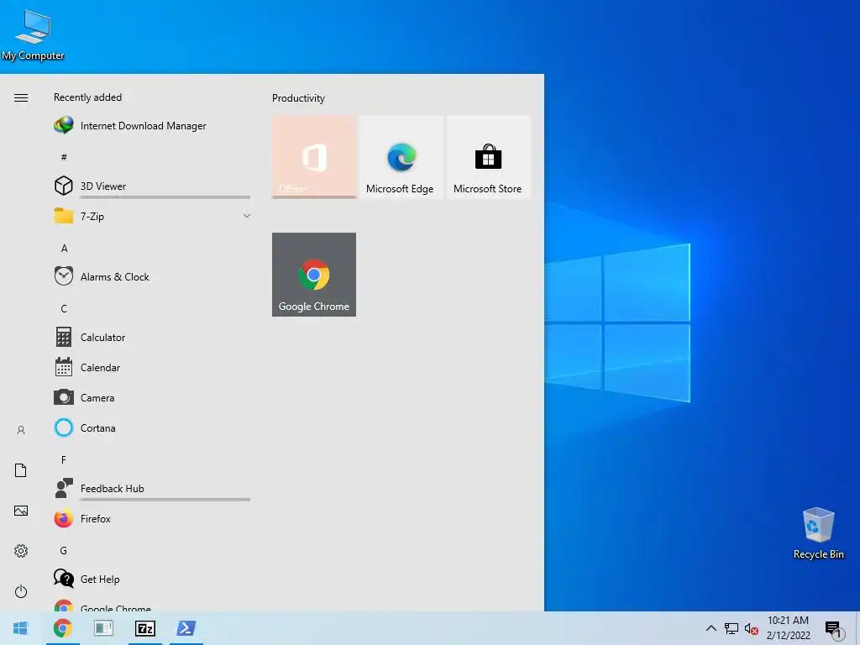Image resolution: width=860 pixels, height=645 pixels.
Task: Select the My Computer desktop icon
Action: tap(33, 34)
